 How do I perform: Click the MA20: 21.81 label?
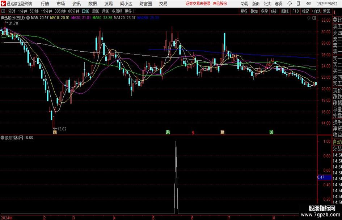[81, 18]
